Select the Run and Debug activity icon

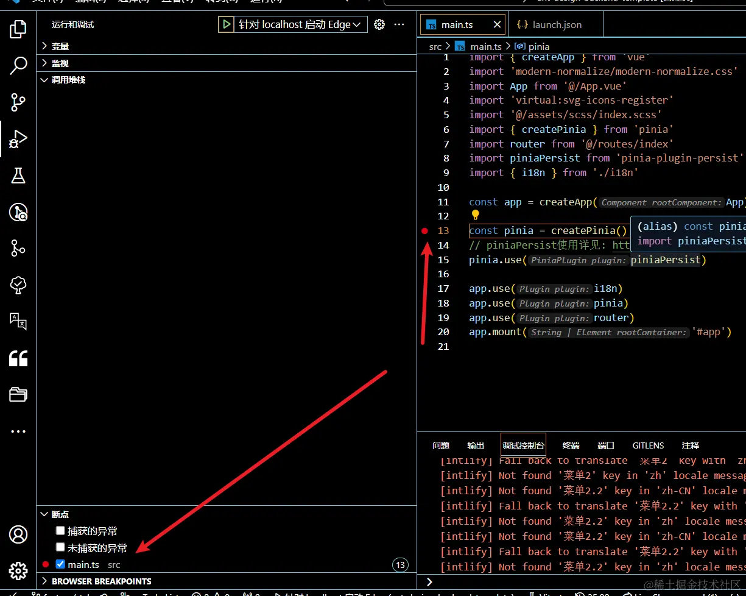(x=18, y=139)
